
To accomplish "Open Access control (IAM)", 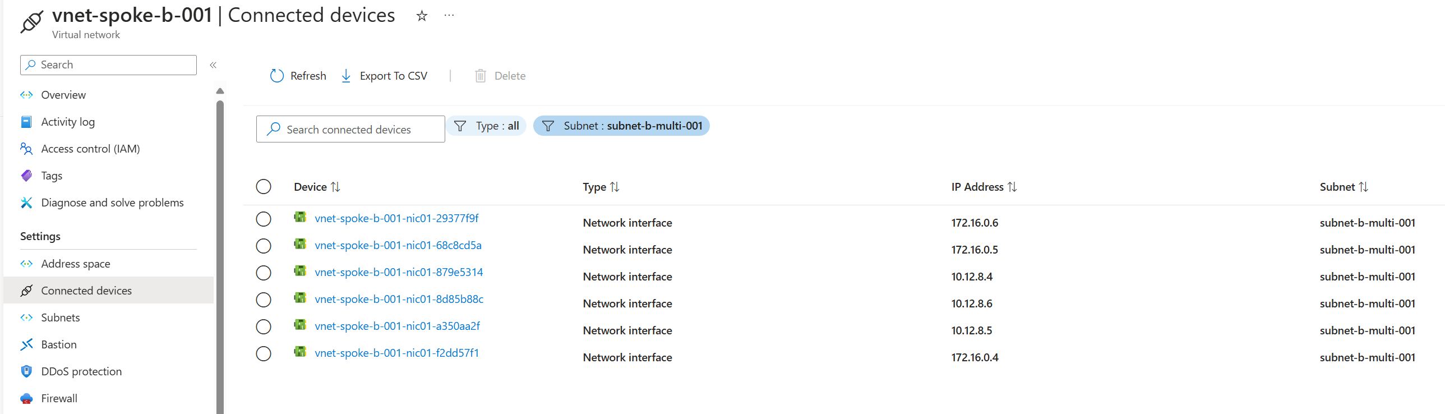I will [x=108, y=149].
